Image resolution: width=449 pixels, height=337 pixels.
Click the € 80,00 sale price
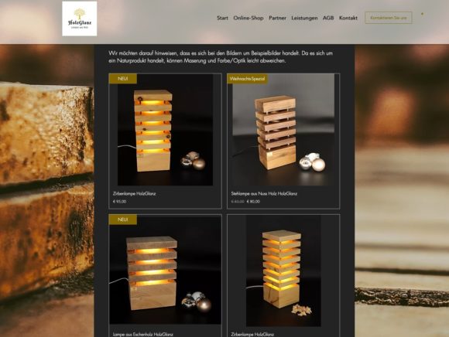click(253, 202)
